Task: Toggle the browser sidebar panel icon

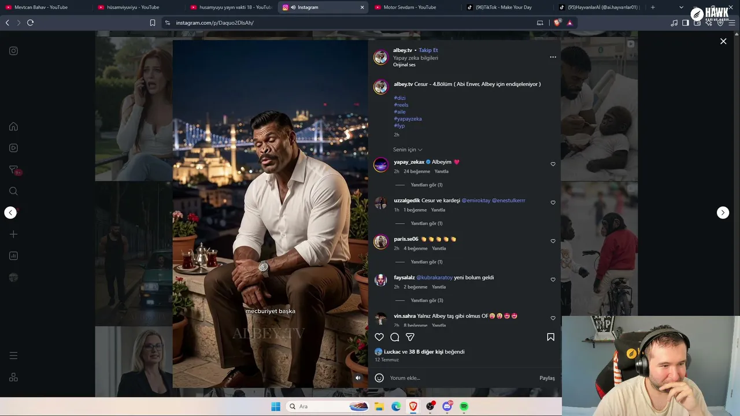Action: (x=686, y=23)
